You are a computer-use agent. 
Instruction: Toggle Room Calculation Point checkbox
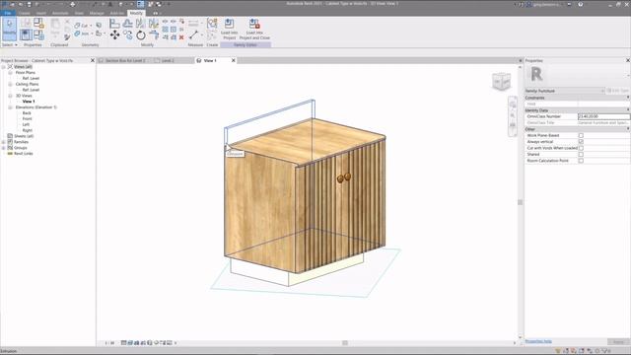click(x=581, y=161)
